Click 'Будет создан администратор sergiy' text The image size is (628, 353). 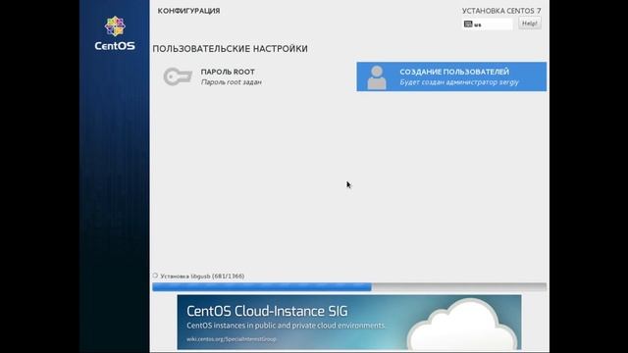click(459, 82)
